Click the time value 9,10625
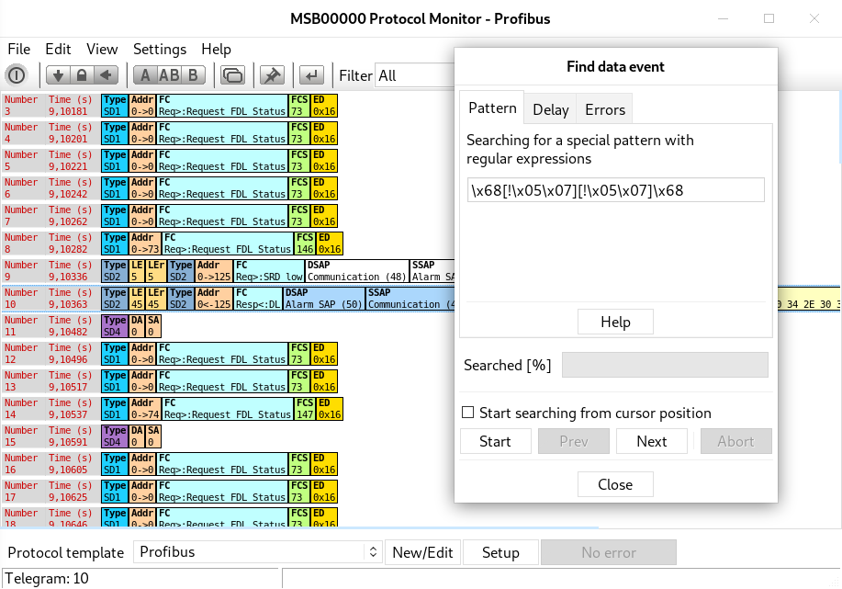The height and width of the screenshot is (589, 842). (x=68, y=497)
